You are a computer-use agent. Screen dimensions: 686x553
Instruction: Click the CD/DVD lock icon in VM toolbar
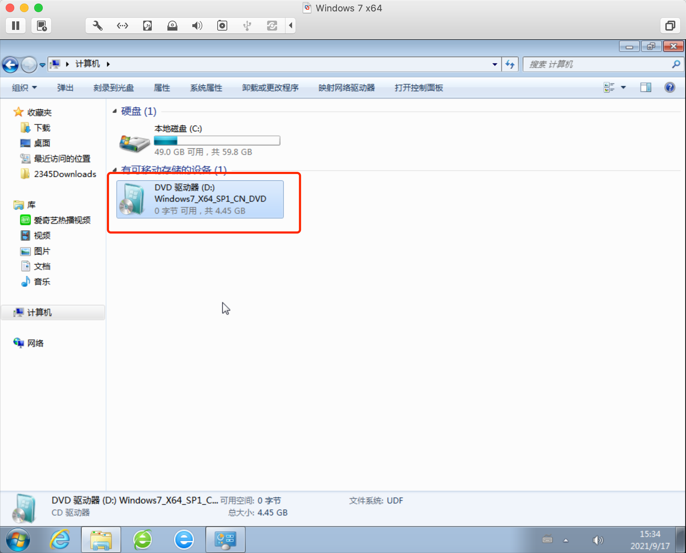(172, 26)
